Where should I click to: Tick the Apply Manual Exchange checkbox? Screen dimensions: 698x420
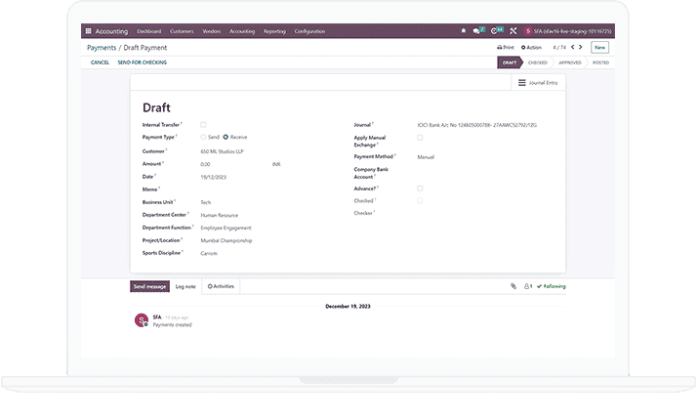click(x=420, y=138)
